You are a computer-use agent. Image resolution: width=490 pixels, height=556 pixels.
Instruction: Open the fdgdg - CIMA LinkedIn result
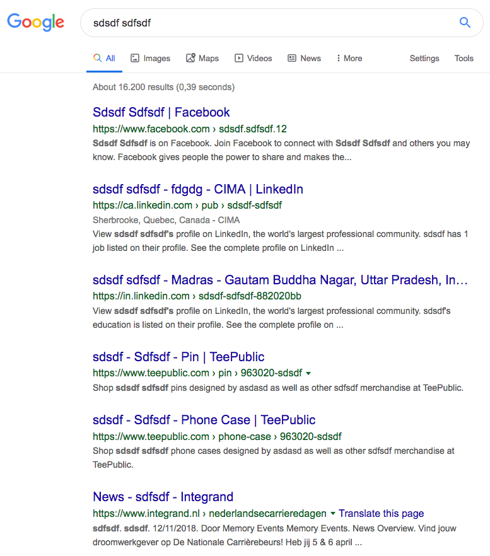coord(198,189)
